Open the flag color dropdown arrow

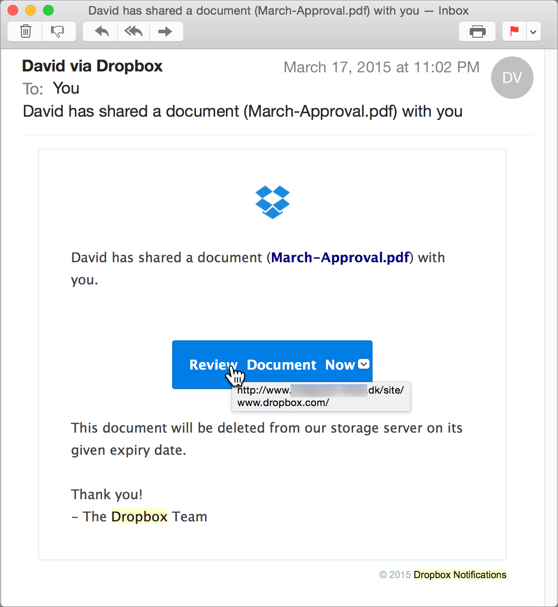point(534,32)
